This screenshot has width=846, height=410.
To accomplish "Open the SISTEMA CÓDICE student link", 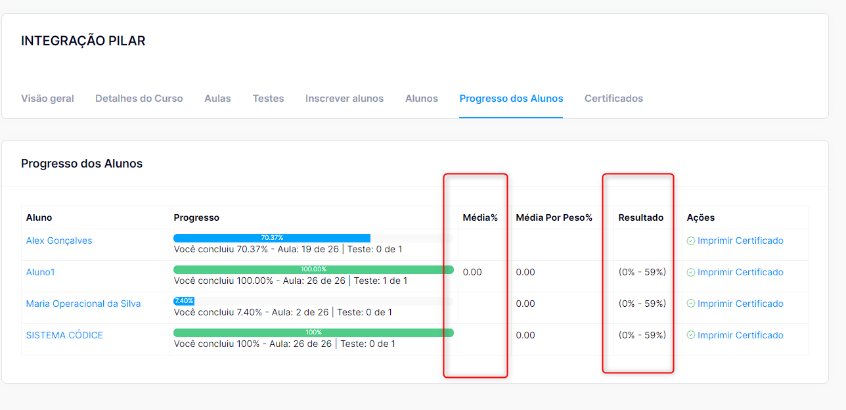I will 64,335.
